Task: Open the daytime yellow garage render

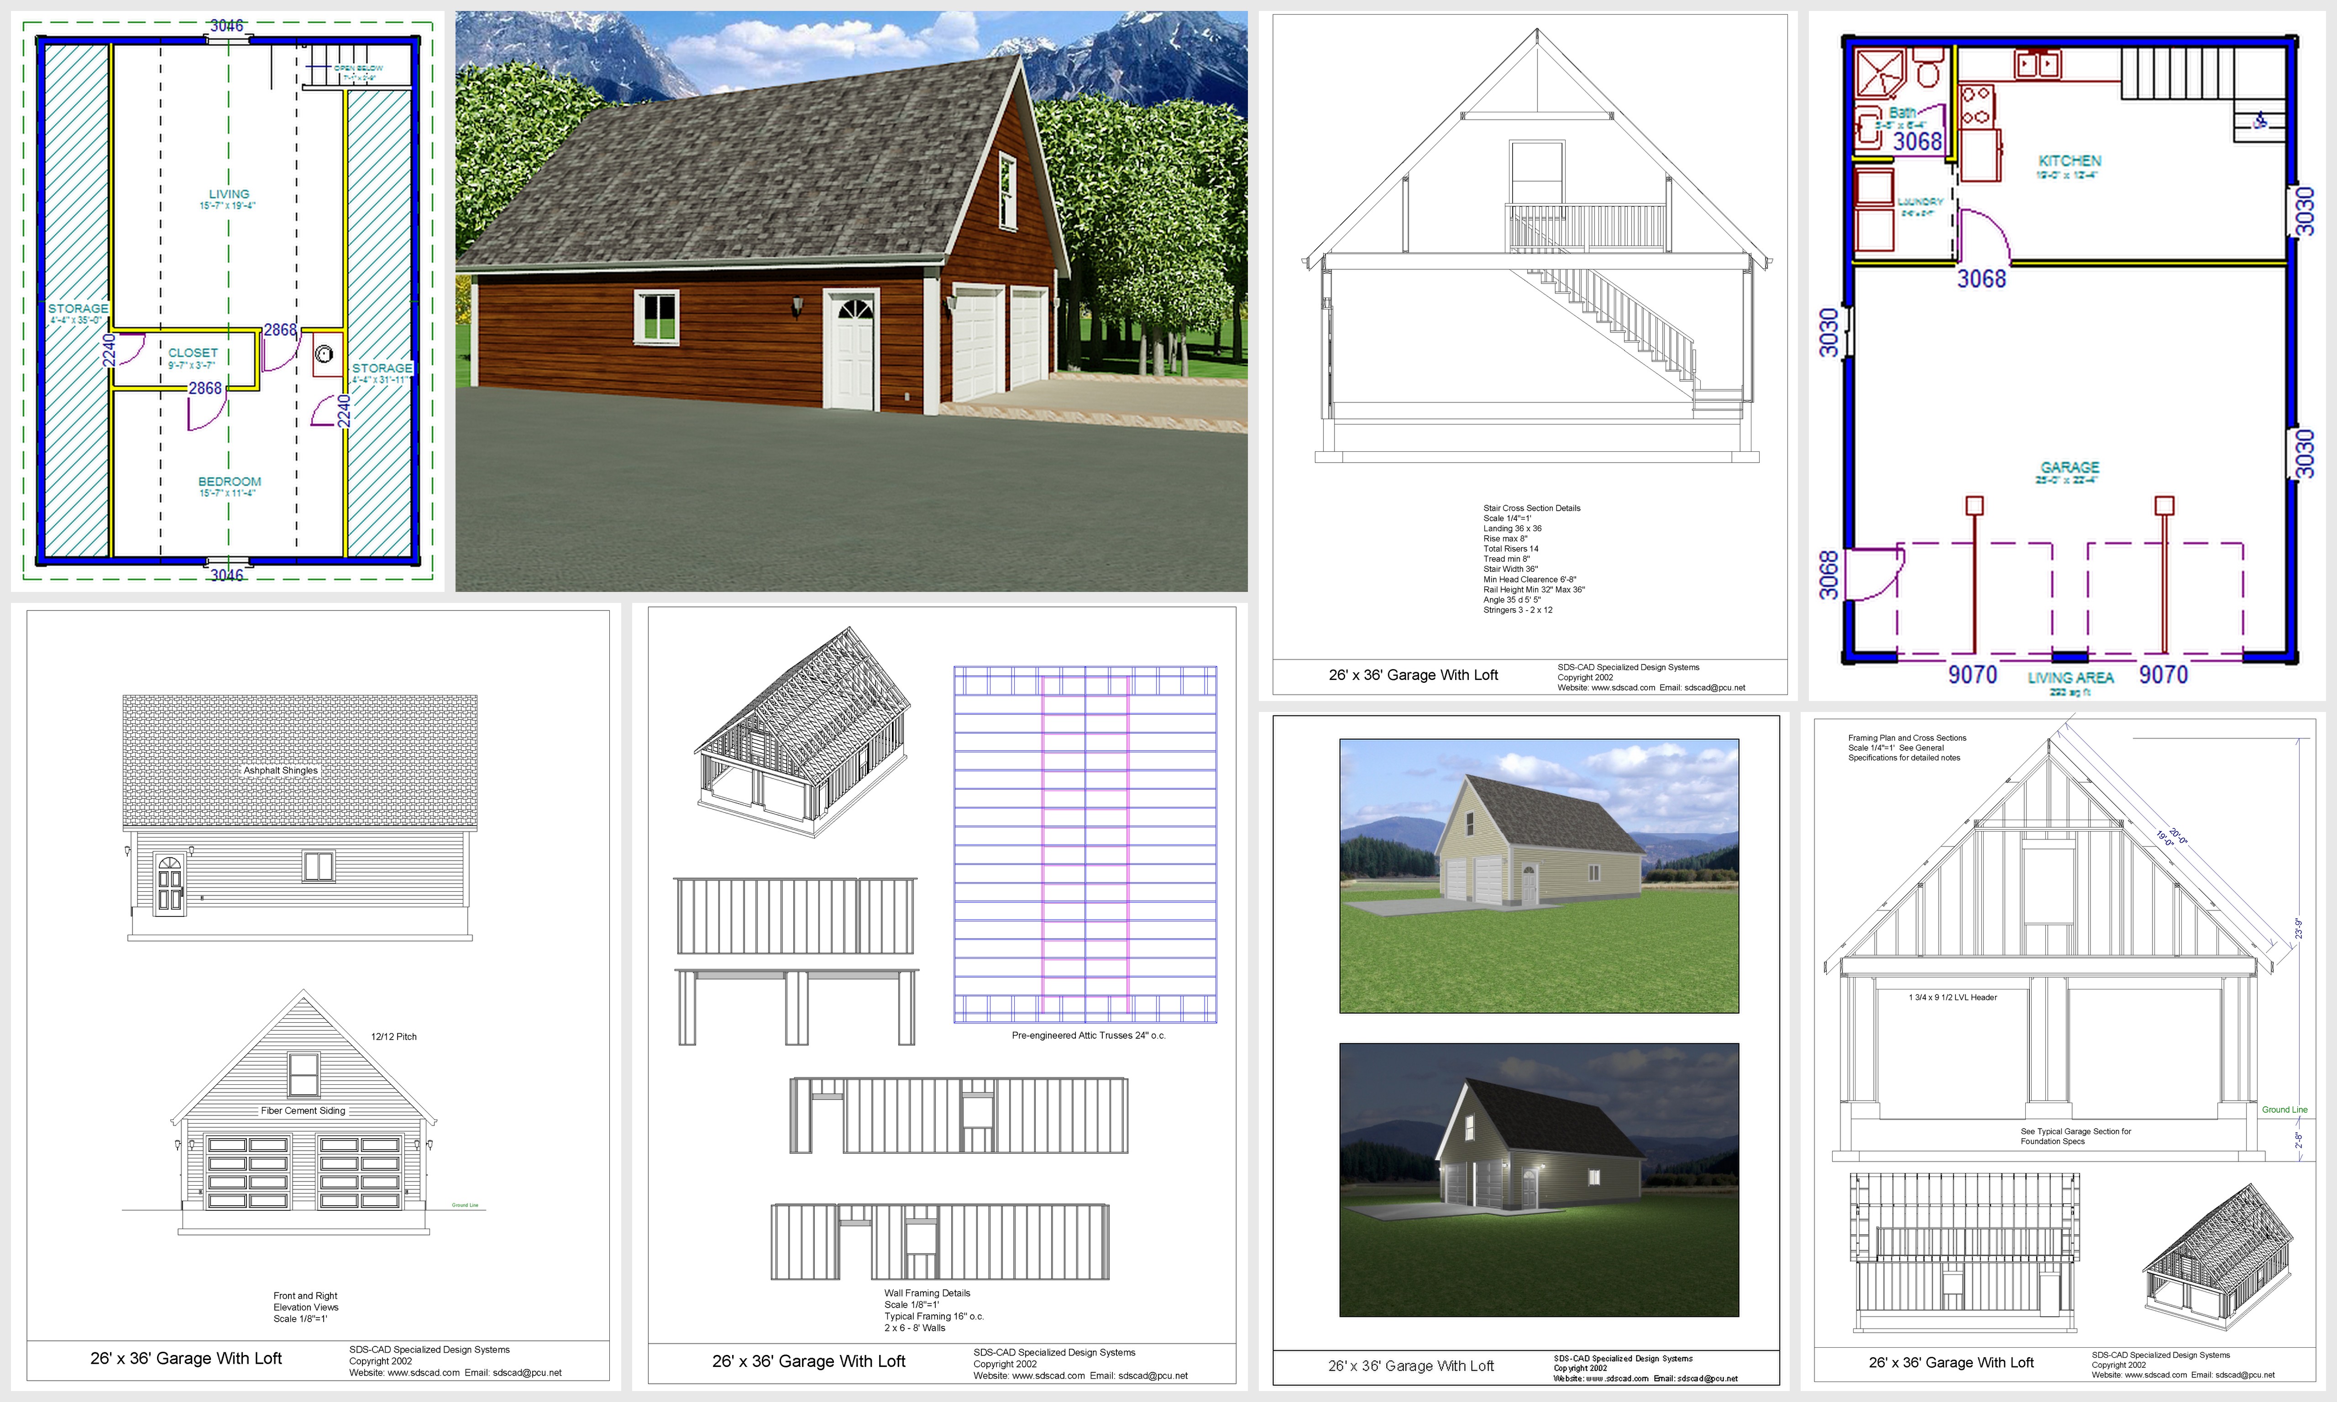Action: coord(1539,876)
